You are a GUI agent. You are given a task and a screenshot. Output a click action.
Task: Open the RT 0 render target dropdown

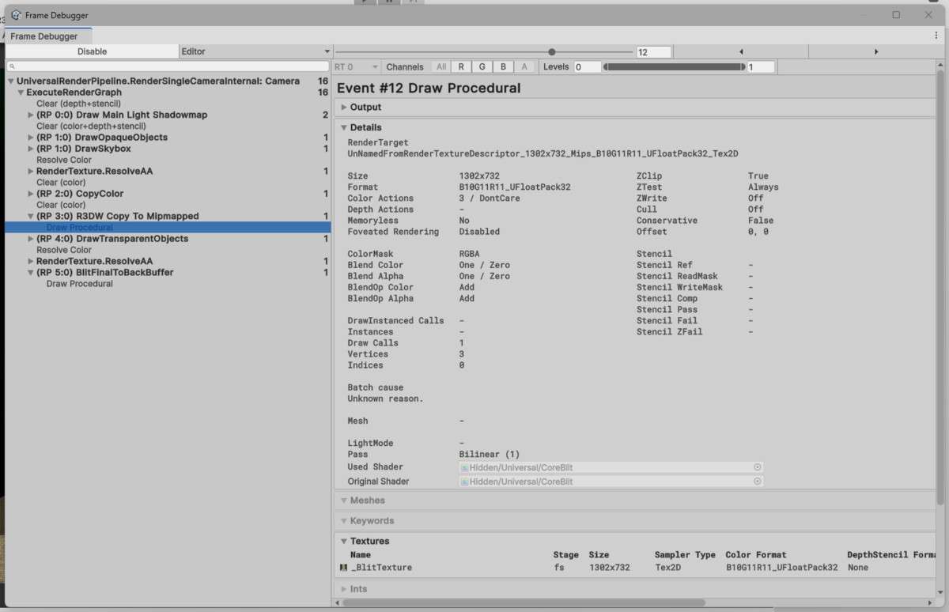tap(356, 67)
